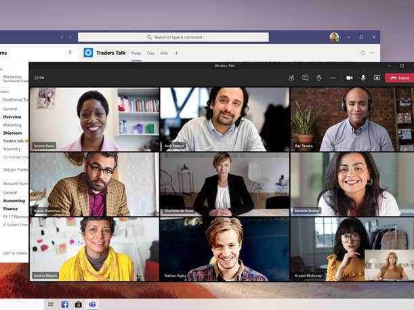Open the Teams app on the taskbar
Viewport: 414px width, 310px height.
[x=91, y=305]
